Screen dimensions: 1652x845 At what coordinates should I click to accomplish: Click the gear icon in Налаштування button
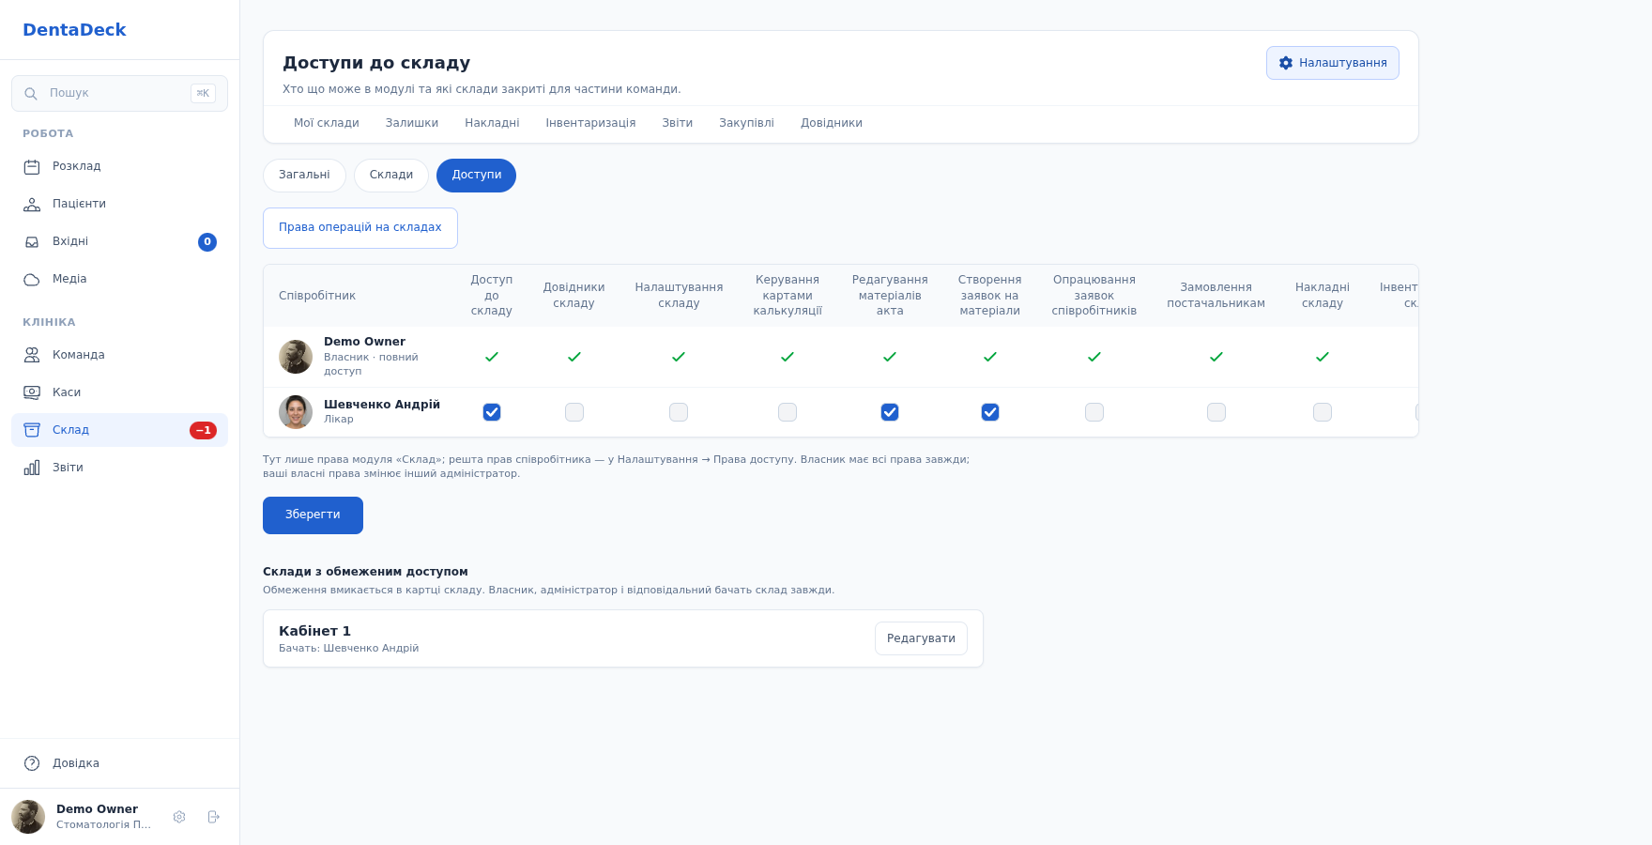(1286, 63)
